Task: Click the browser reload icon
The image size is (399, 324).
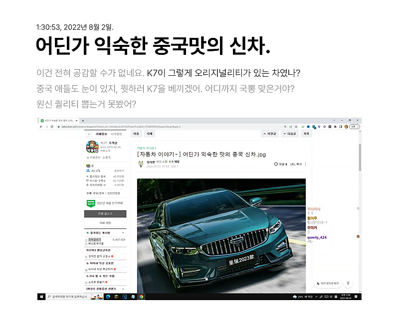Action: tap(53, 127)
